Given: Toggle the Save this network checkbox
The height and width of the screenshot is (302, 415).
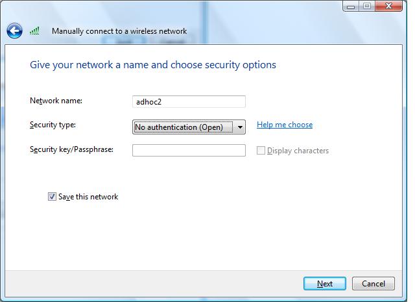Looking at the screenshot, I should (x=52, y=197).
